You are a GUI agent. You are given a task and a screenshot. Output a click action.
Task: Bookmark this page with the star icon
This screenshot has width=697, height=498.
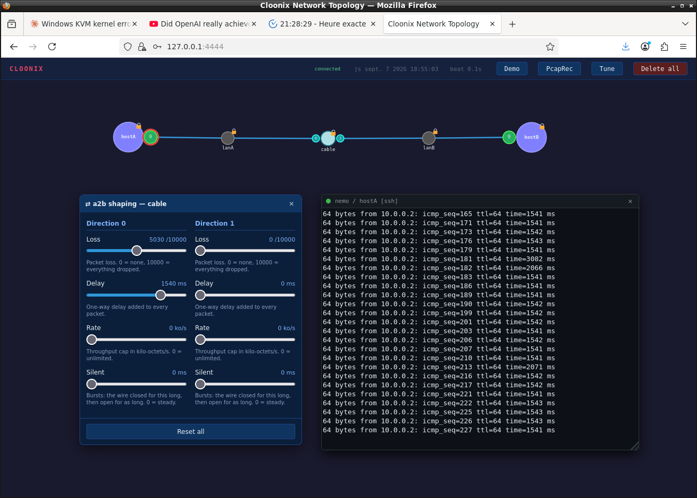tap(550, 47)
